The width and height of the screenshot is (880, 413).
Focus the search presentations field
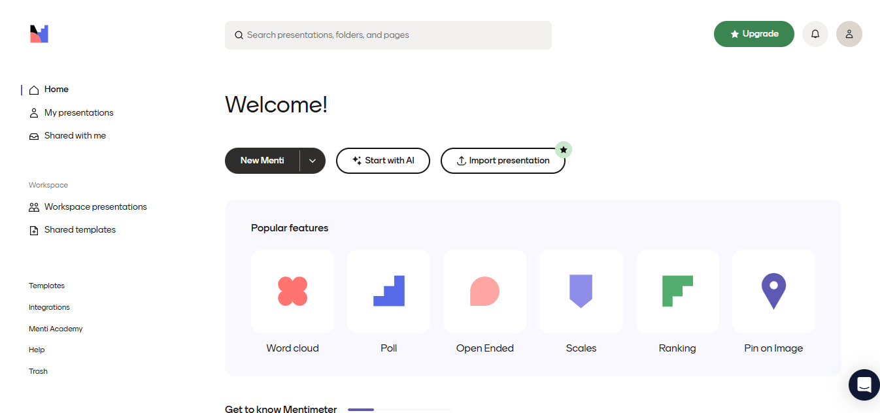coord(388,35)
